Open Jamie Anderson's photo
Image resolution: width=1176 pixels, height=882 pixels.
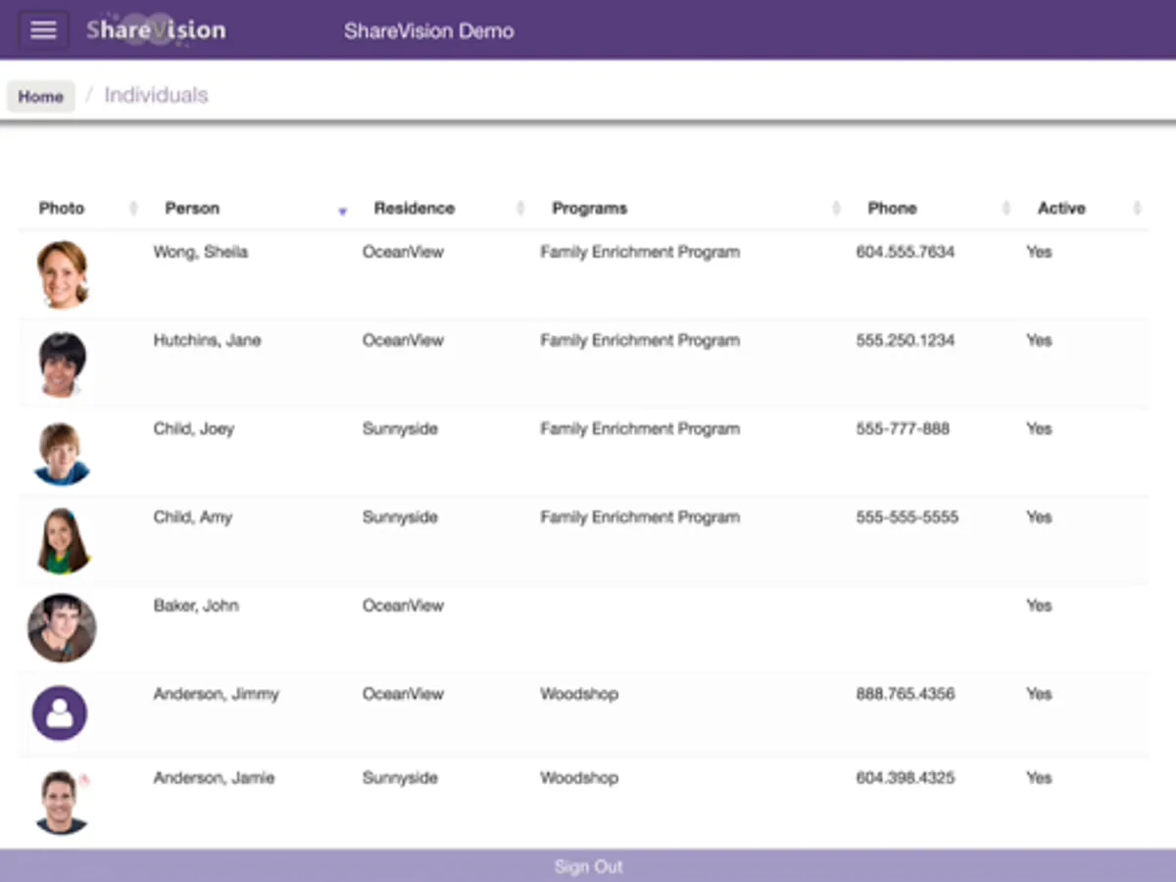[x=62, y=802]
